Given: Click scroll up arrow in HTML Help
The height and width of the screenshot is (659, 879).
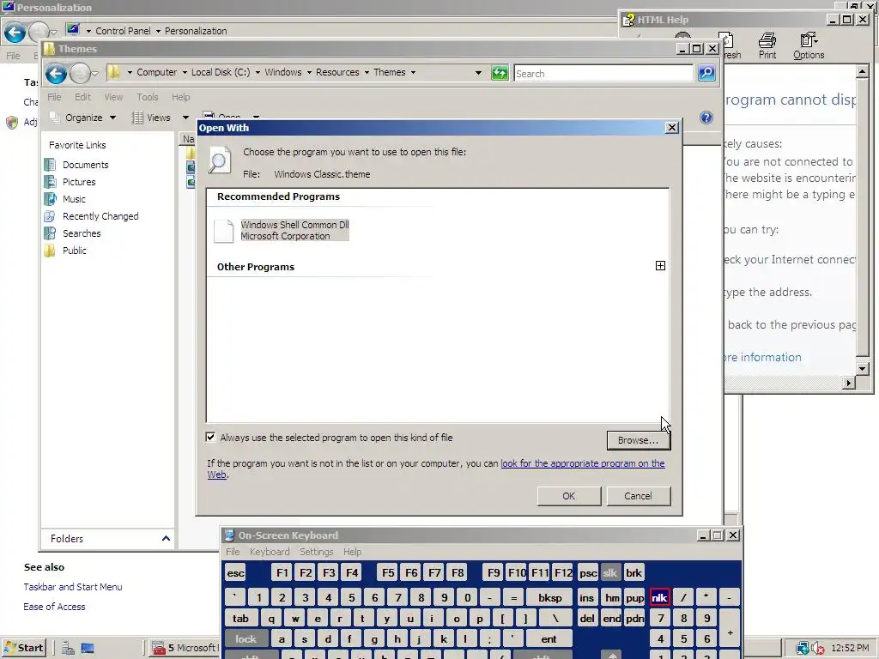Looking at the screenshot, I should 862,71.
